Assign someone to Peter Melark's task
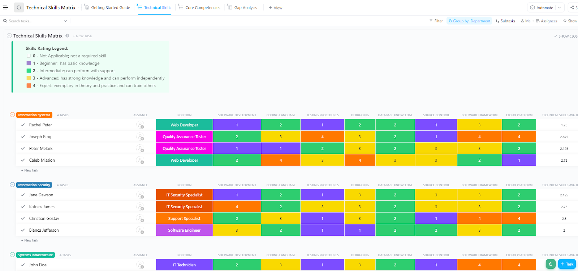Screen dimensions: 578x271 click(x=140, y=149)
